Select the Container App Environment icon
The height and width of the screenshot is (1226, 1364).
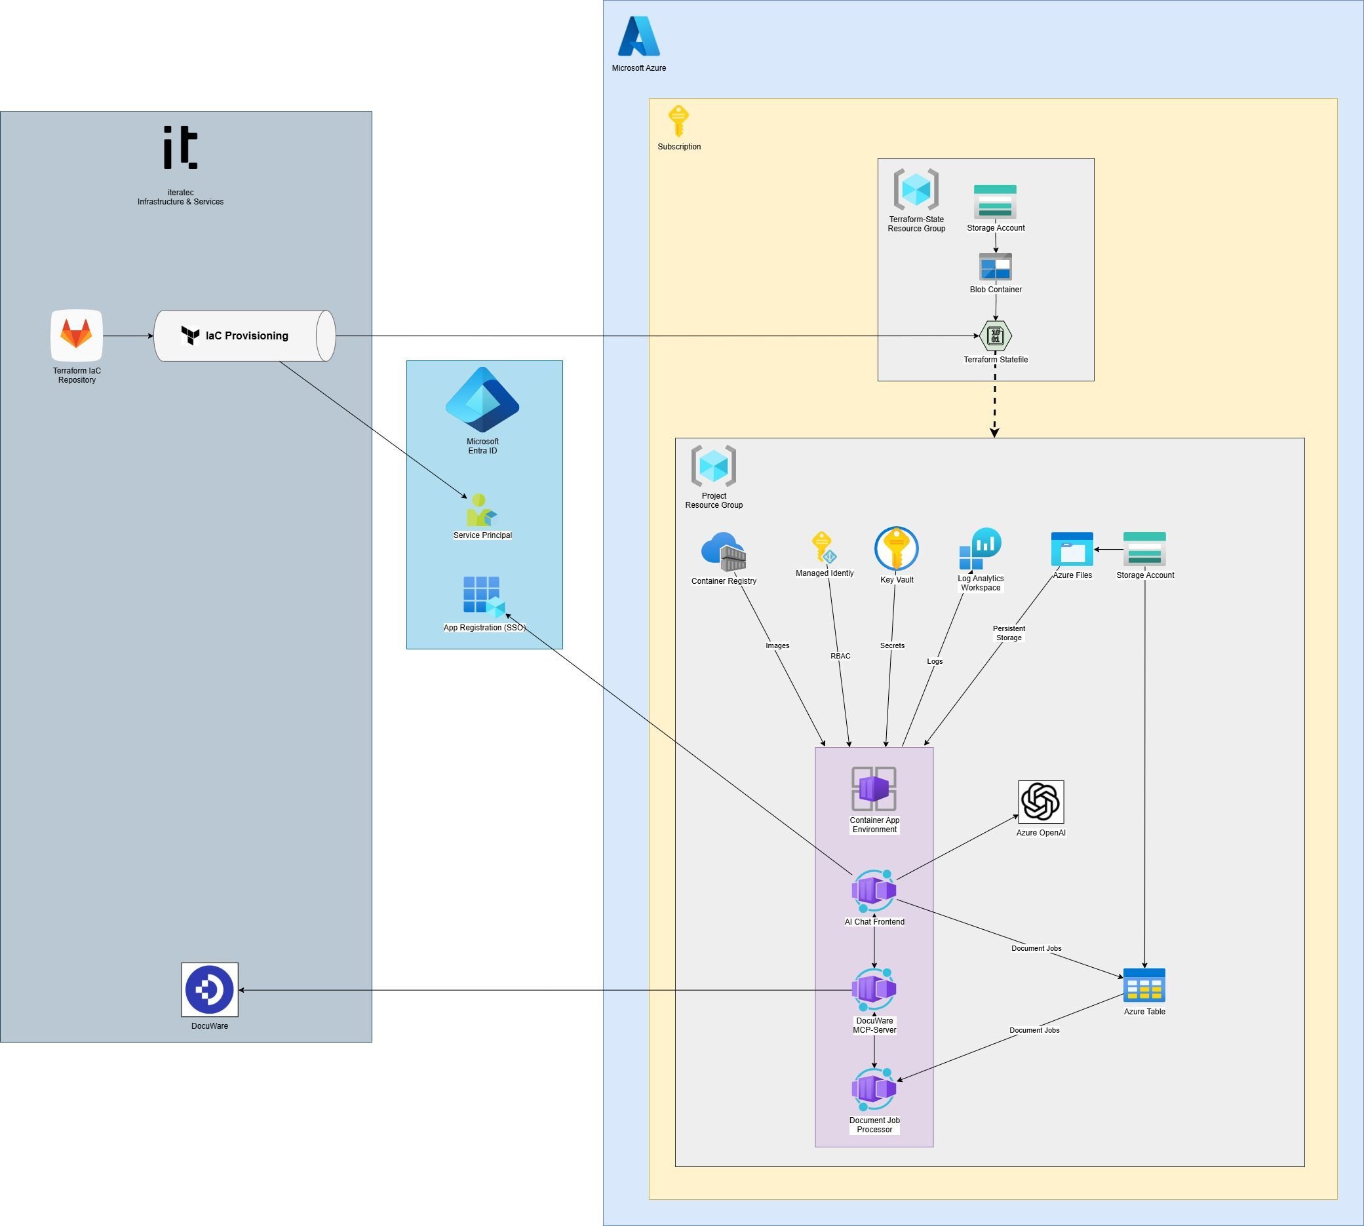pyautogui.click(x=874, y=789)
